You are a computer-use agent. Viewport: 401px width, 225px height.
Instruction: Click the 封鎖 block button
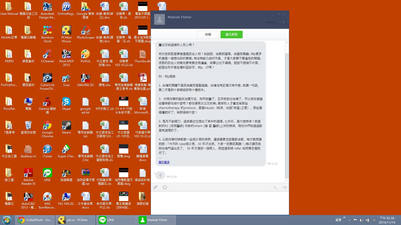click(208, 34)
